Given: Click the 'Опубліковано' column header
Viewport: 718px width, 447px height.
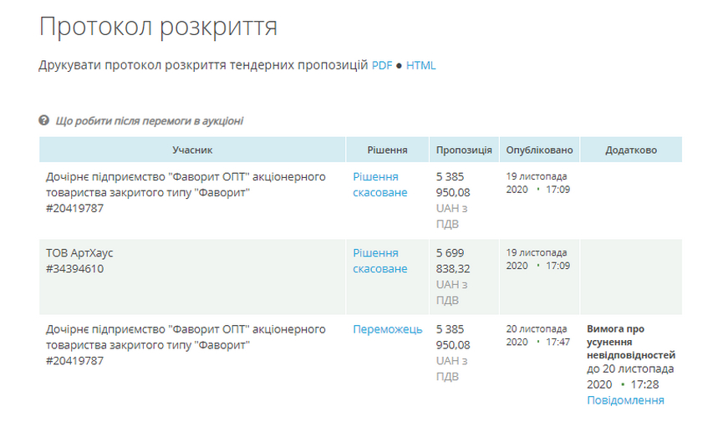Looking at the screenshot, I should tap(539, 150).
